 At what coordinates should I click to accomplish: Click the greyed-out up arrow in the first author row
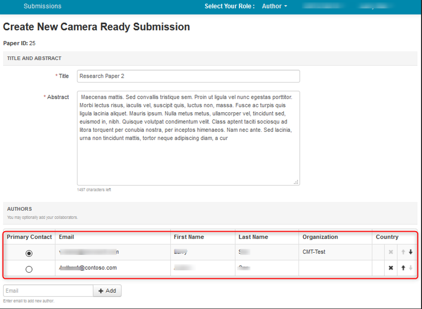pos(403,252)
